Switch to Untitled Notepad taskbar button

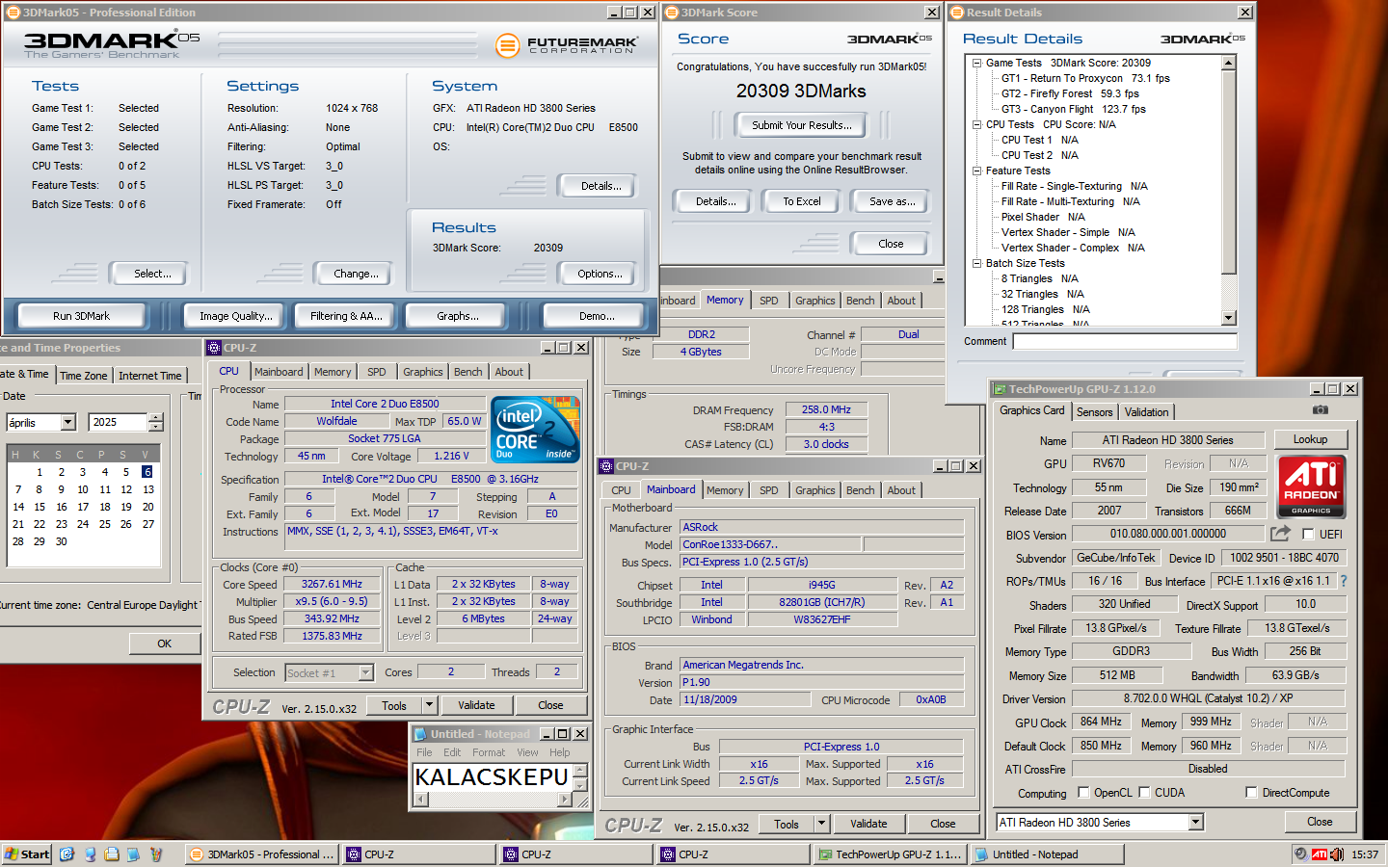(x=1047, y=854)
